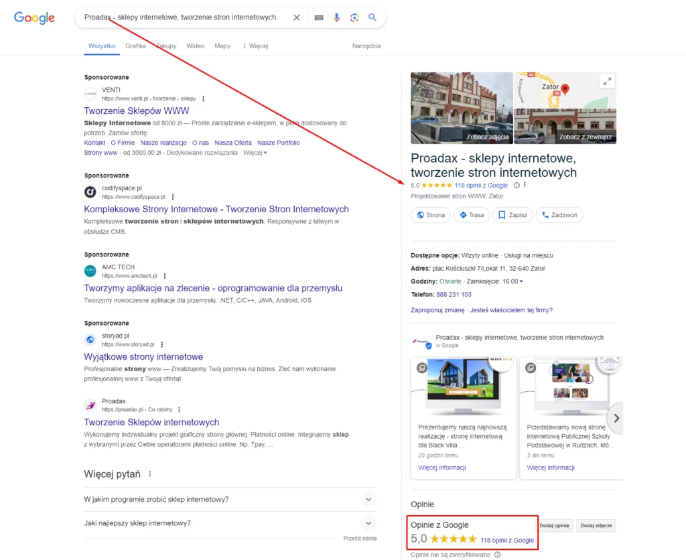Select the Wszystko tab
686x560 pixels.
(x=102, y=46)
